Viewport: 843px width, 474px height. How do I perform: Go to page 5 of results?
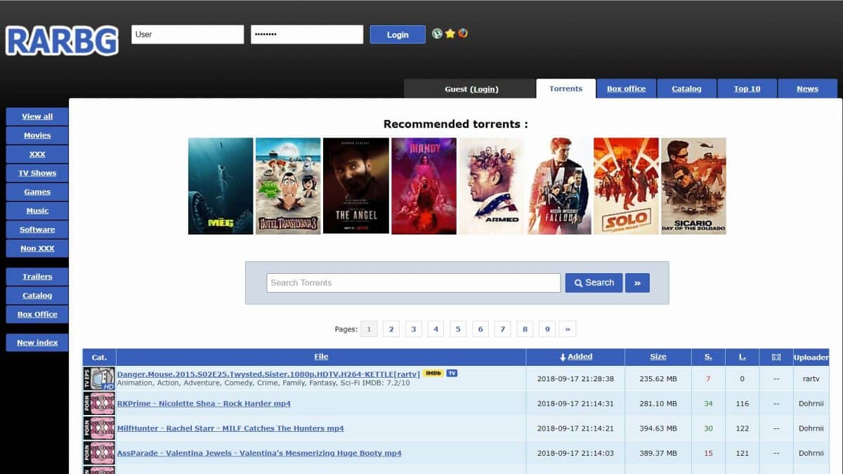coord(458,329)
